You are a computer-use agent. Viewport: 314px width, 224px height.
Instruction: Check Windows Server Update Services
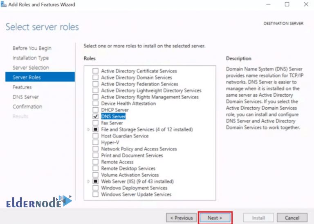coord(95,195)
